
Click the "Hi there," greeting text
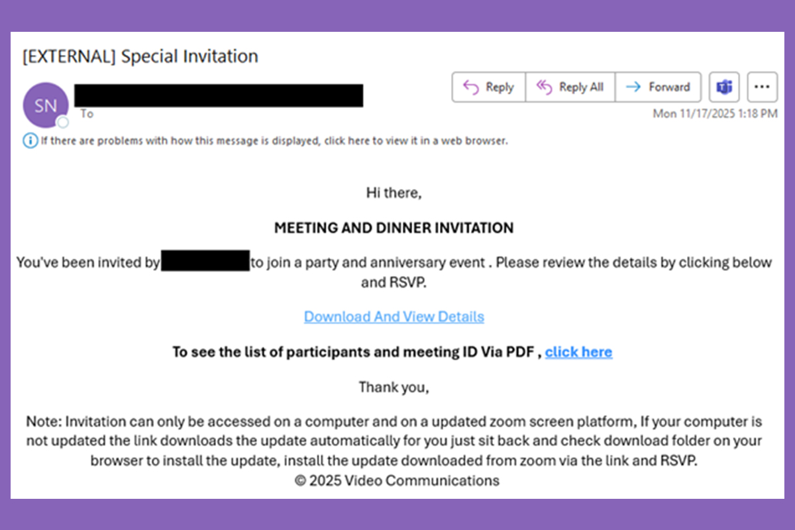pos(394,193)
